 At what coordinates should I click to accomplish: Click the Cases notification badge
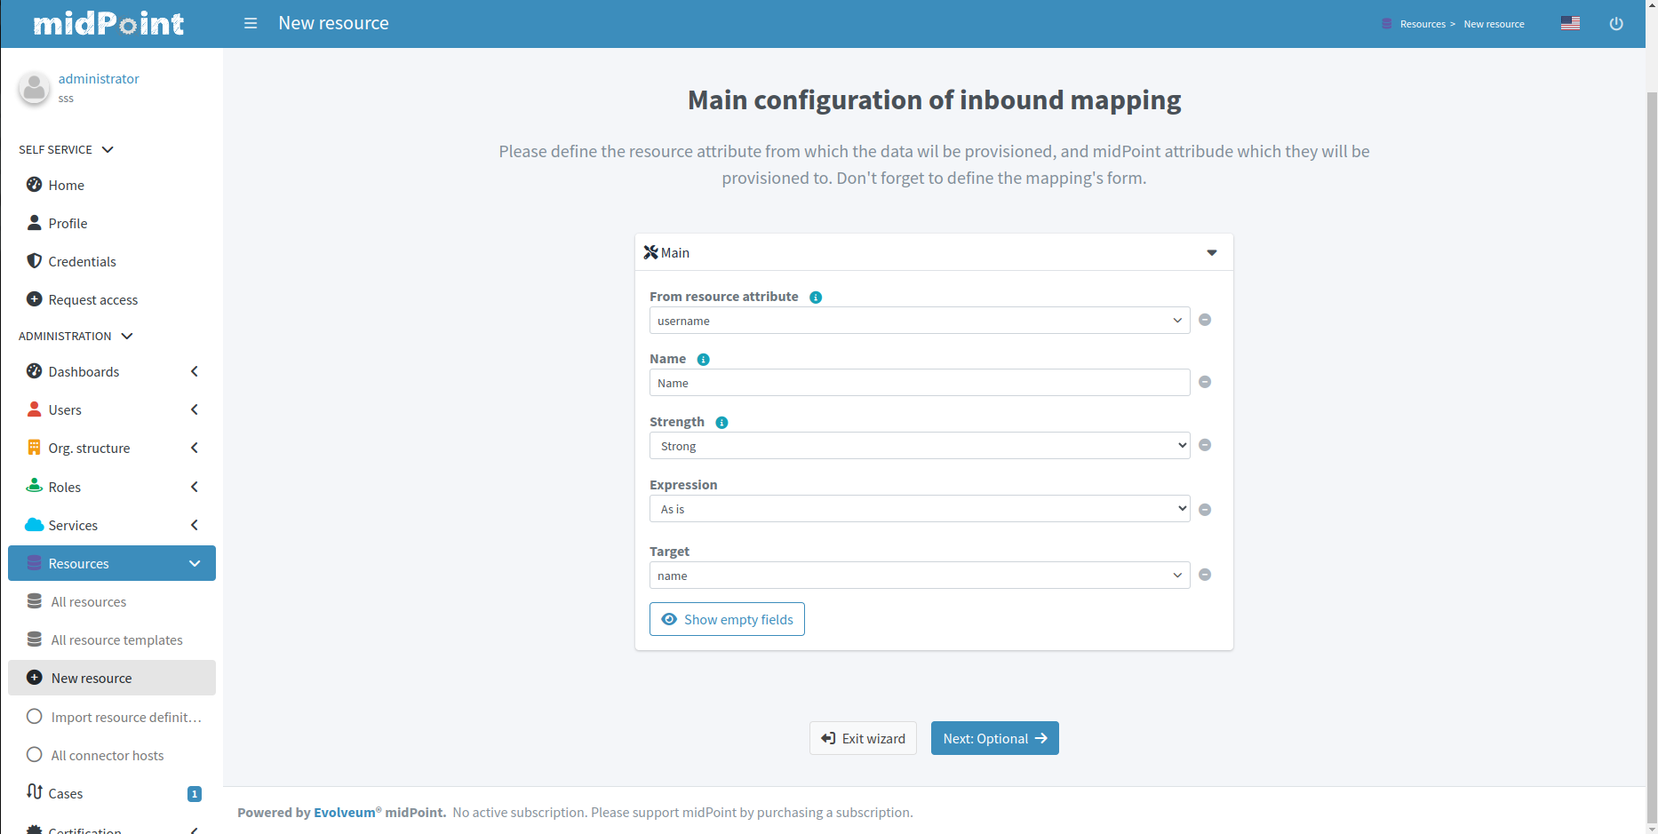(195, 794)
